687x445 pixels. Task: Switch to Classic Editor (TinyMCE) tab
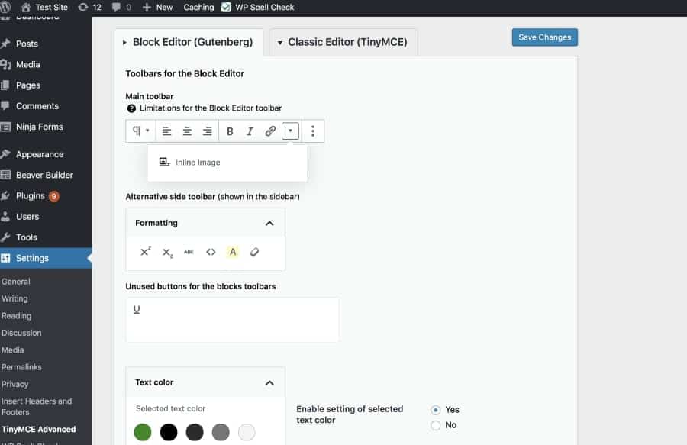343,42
